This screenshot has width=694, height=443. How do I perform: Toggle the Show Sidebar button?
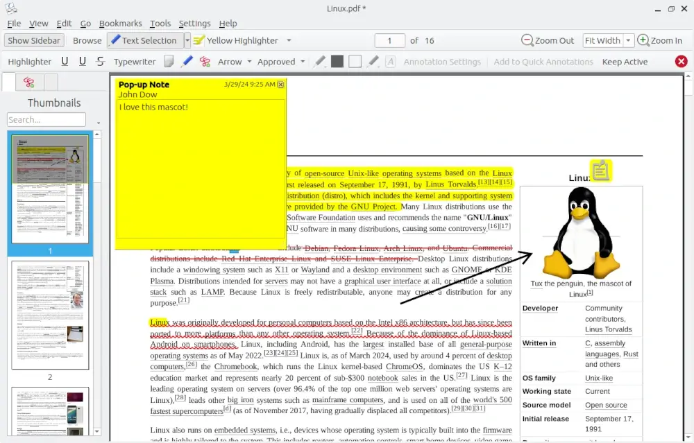click(34, 40)
